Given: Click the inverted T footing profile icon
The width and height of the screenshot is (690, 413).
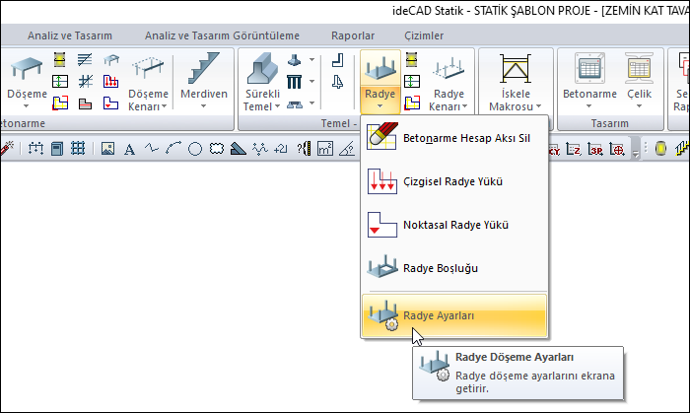Looking at the screenshot, I should (337, 82).
